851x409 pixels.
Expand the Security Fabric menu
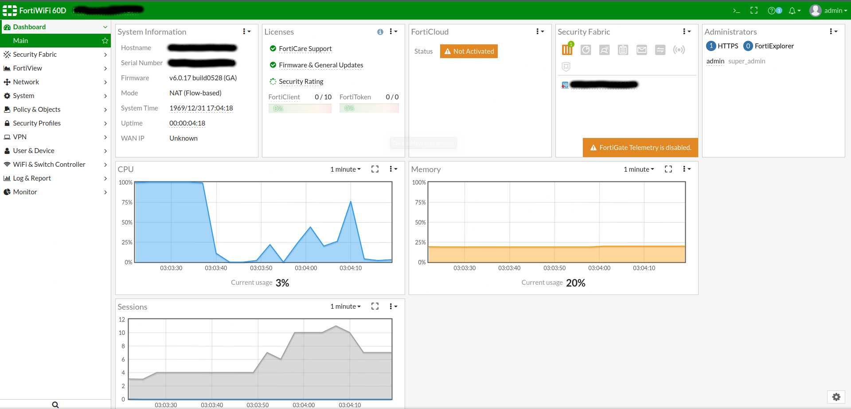pos(55,54)
